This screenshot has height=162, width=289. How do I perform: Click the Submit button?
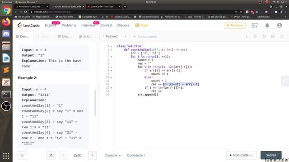pyautogui.click(x=271, y=155)
